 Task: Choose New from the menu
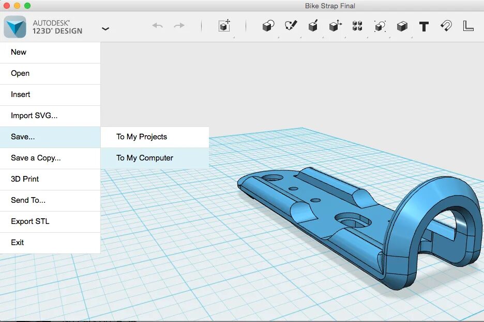point(50,53)
